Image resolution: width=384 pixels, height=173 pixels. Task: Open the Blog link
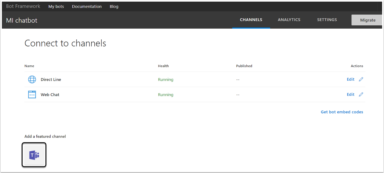point(114,6)
